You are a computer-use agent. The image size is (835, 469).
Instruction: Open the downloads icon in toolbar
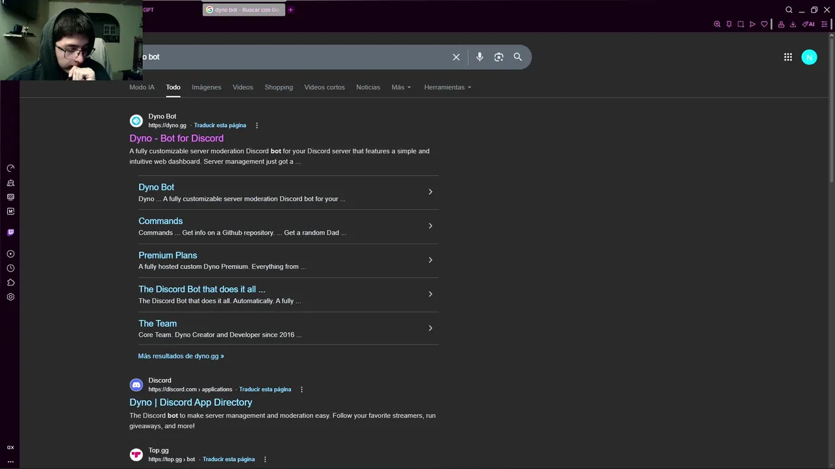[793, 24]
